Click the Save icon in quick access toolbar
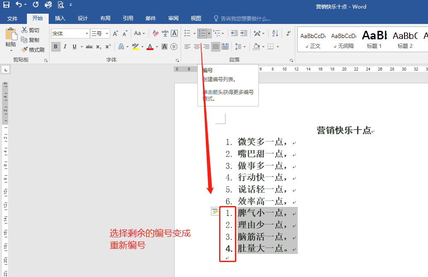 tap(6, 5)
